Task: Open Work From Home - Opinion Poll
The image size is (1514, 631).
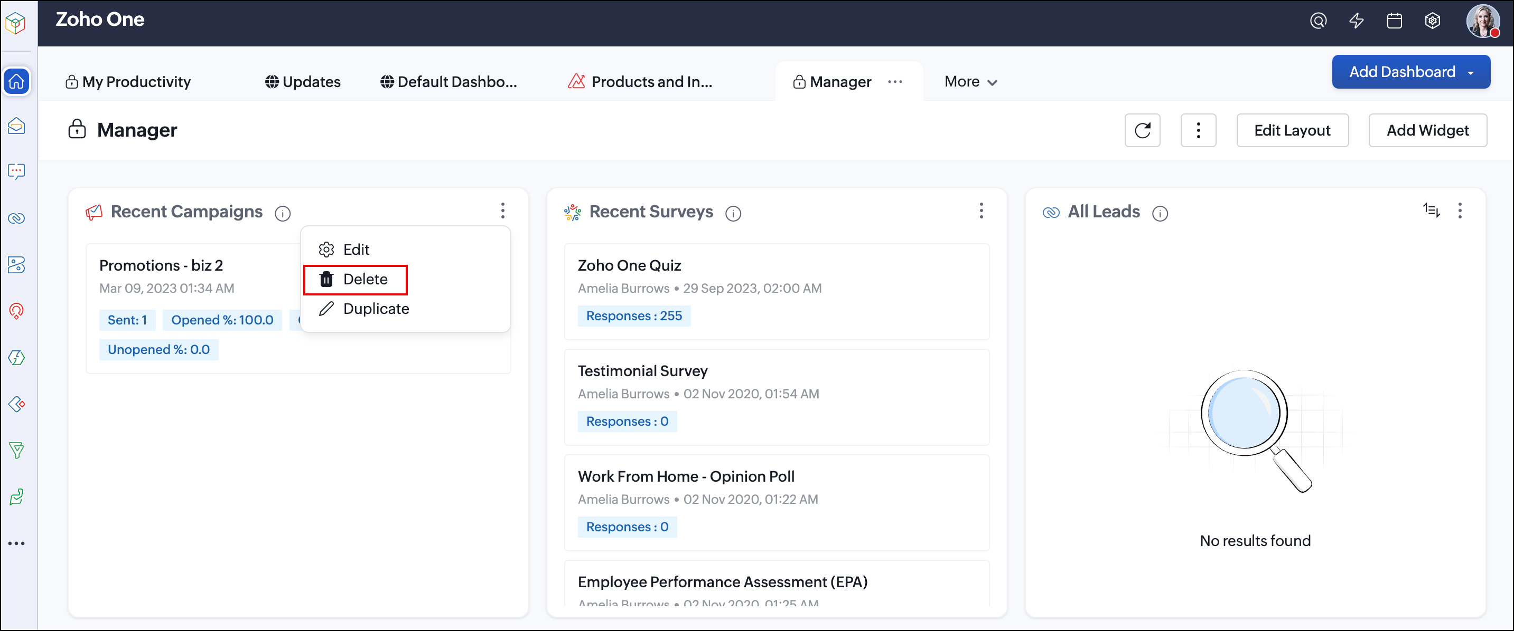Action: 686,476
